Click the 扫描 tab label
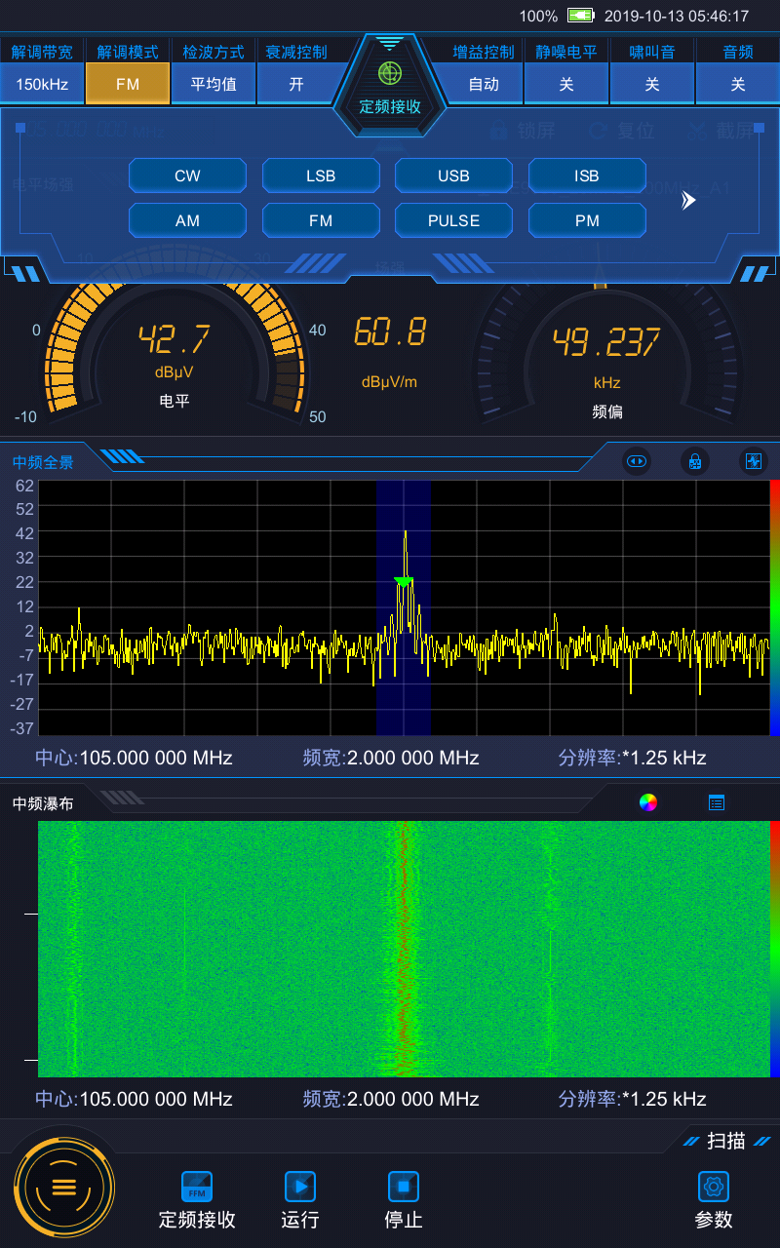 coord(726,1141)
